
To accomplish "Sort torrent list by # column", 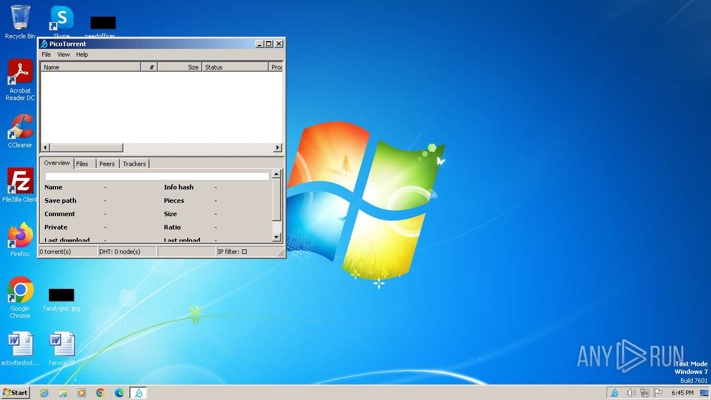I will (149, 67).
